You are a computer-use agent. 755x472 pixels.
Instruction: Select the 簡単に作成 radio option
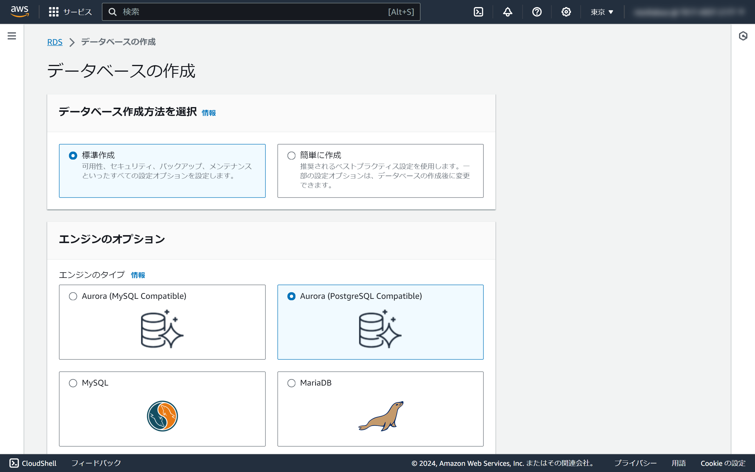[291, 155]
